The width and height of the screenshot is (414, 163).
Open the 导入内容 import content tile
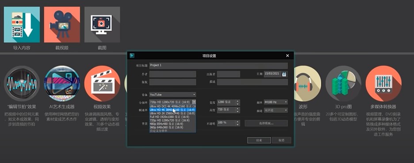(x=22, y=25)
